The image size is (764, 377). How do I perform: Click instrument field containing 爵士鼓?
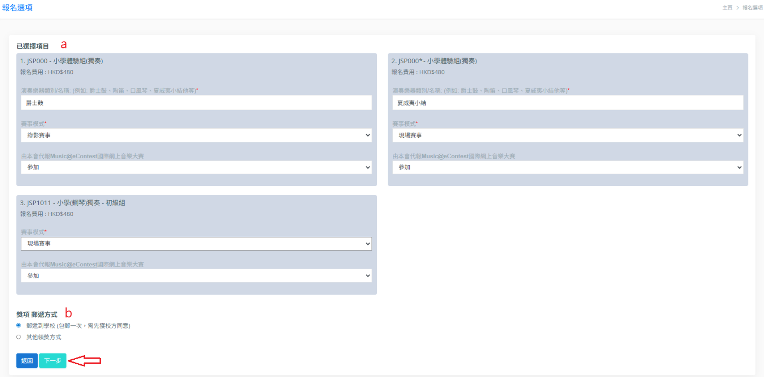click(196, 103)
